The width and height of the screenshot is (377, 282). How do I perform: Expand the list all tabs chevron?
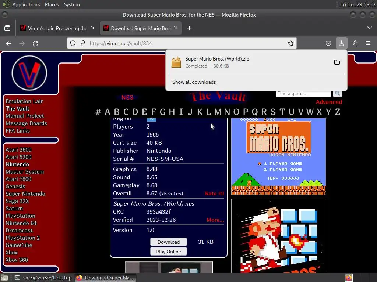pyautogui.click(x=370, y=28)
